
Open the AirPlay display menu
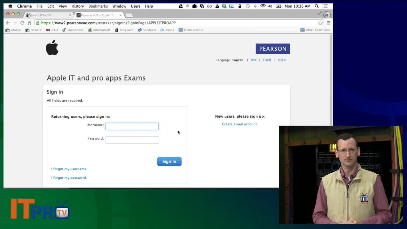pos(232,6)
